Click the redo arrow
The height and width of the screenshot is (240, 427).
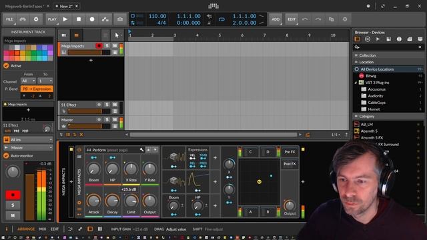coord(318,19)
